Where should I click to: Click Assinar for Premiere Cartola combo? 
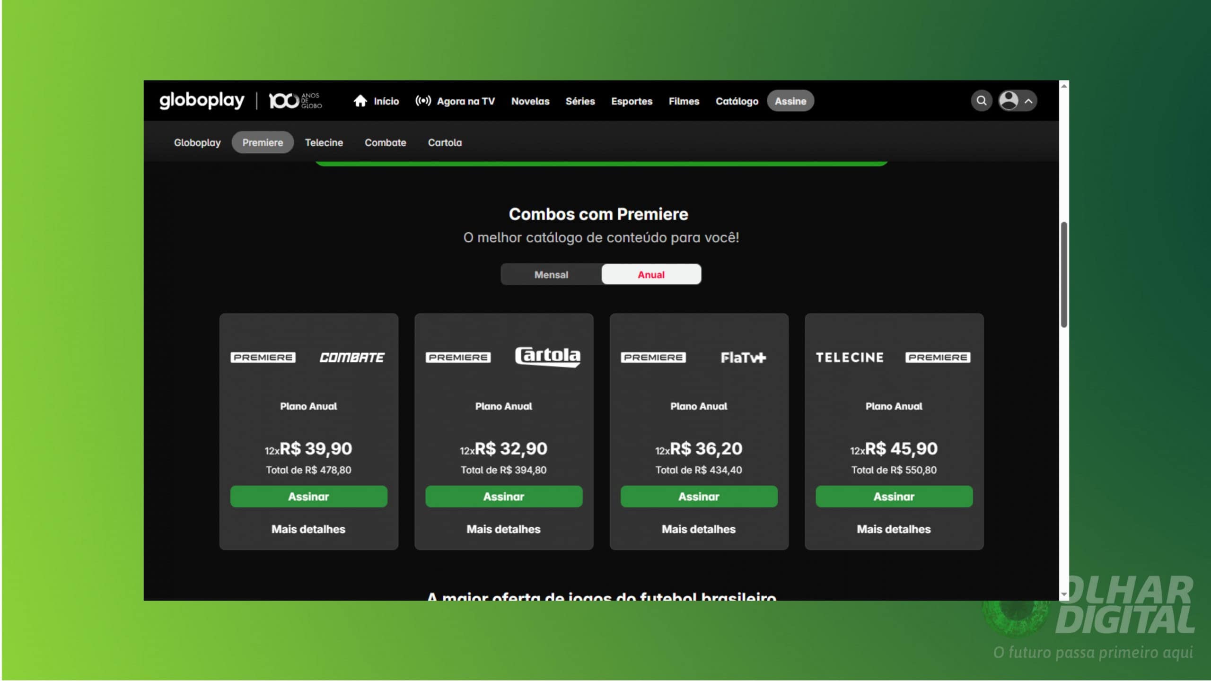point(504,497)
